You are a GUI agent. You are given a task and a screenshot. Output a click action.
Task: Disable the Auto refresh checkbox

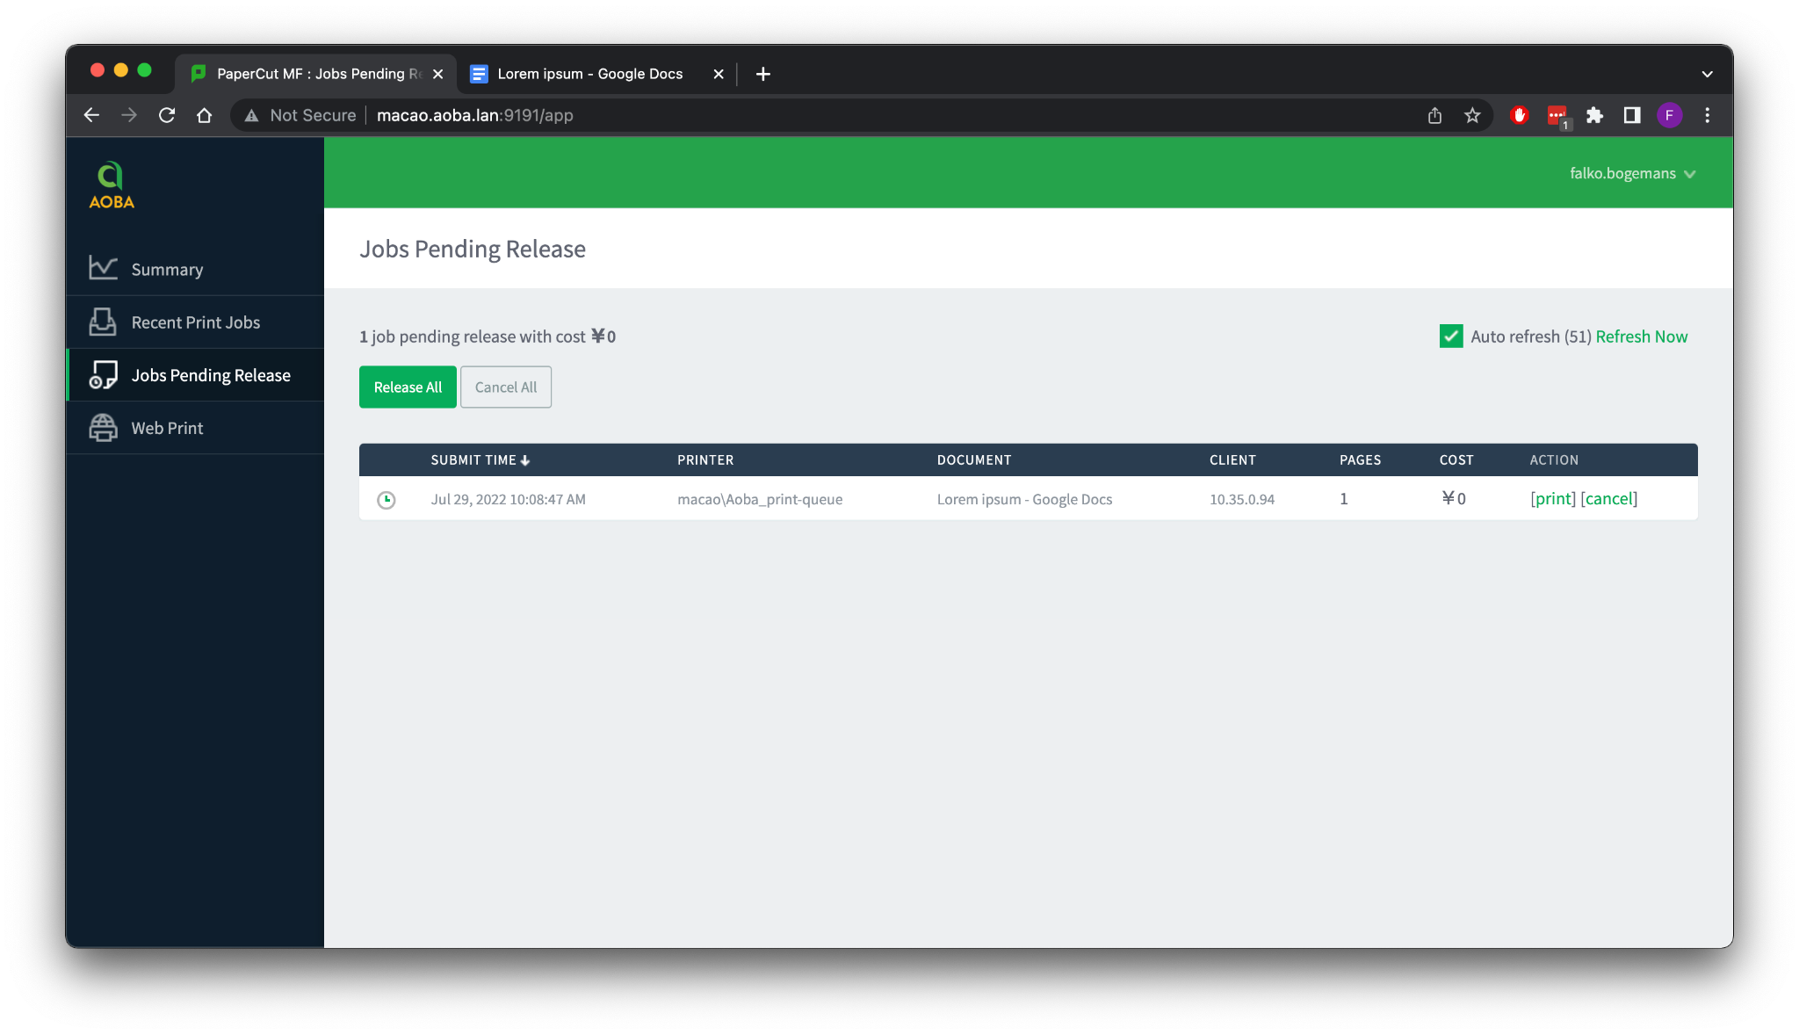coord(1450,337)
